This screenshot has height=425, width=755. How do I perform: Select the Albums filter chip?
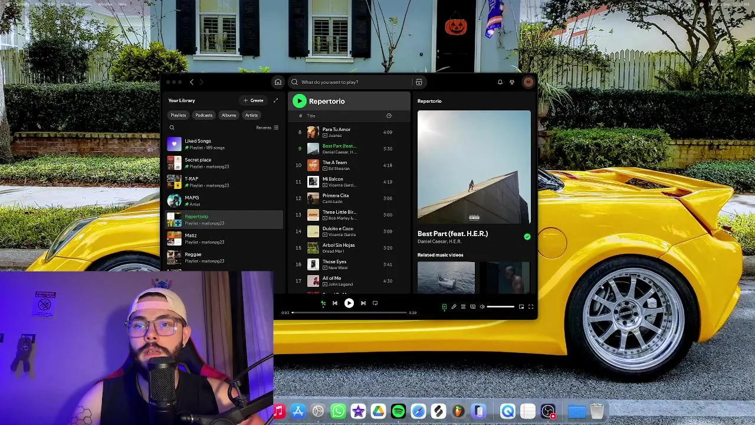pyautogui.click(x=229, y=115)
